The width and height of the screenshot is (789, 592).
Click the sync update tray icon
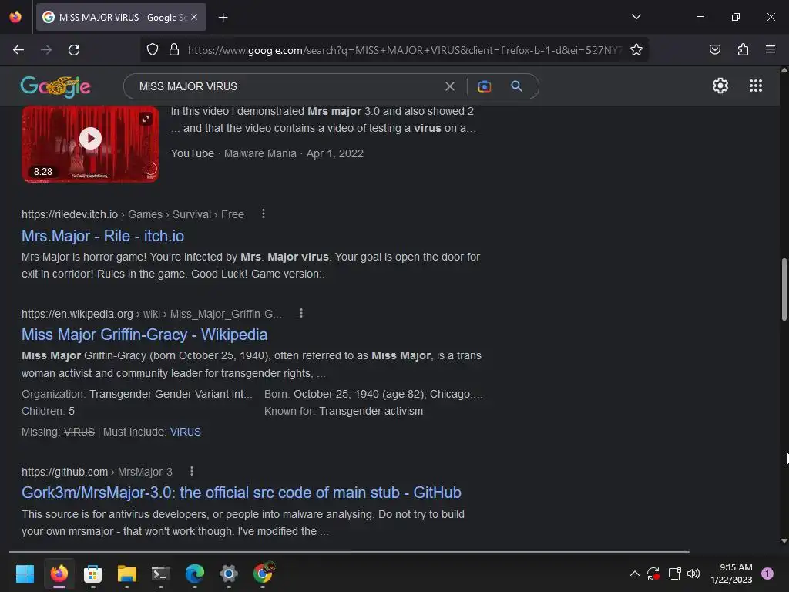click(x=653, y=573)
